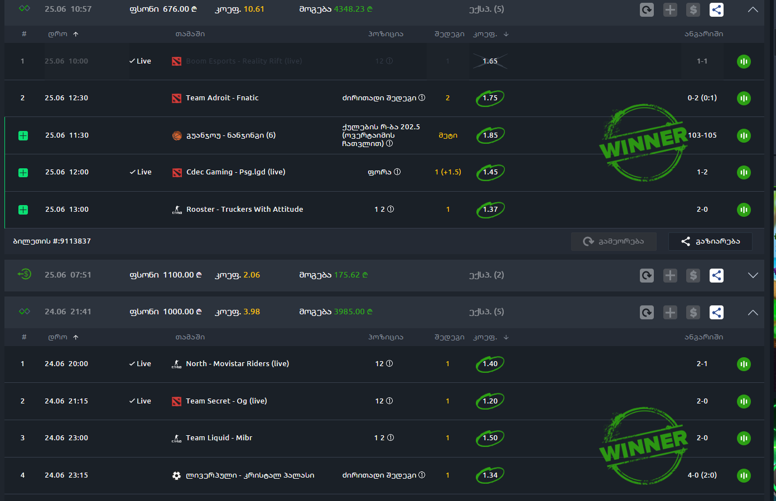
Task: Click the dollar cash-out icon on the 24.06 21:41 ticket
Action: pos(693,312)
